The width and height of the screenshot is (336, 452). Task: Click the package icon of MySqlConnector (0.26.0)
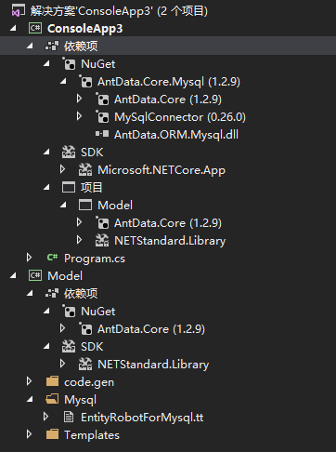102,117
